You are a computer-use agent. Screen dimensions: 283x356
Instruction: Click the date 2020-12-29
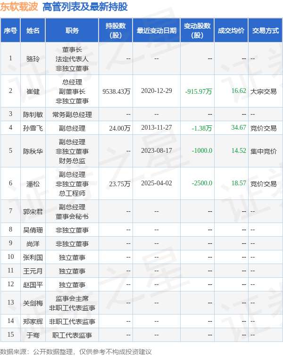point(157,91)
